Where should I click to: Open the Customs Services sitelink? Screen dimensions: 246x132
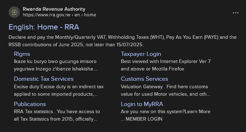pos(144,79)
